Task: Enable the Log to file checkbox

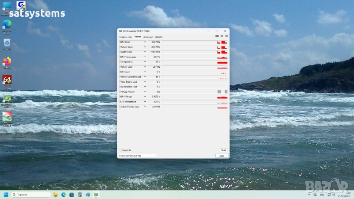Action: pyautogui.click(x=121, y=150)
